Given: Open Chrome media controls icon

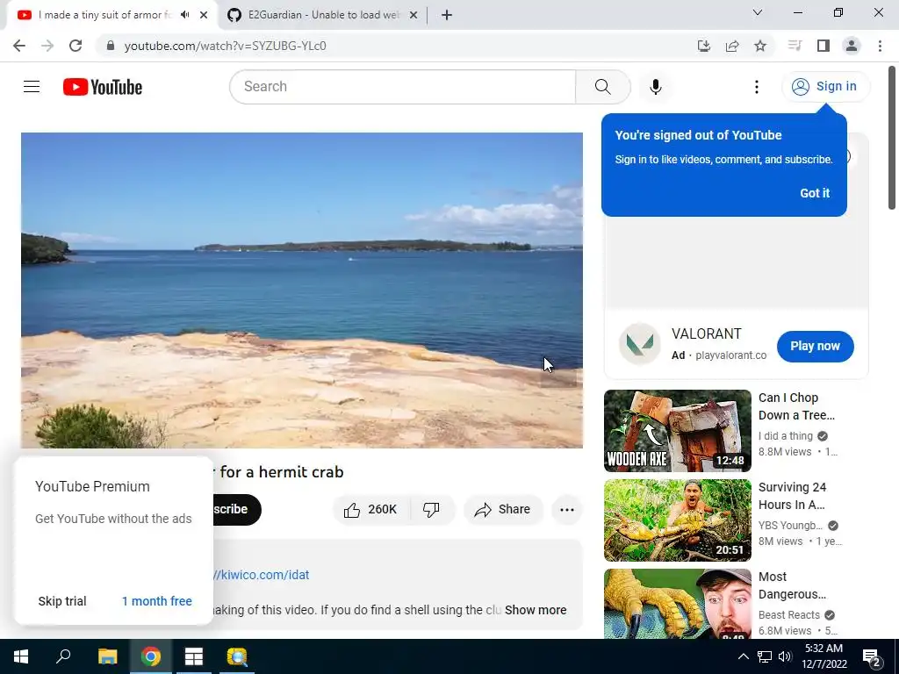Looking at the screenshot, I should (795, 46).
